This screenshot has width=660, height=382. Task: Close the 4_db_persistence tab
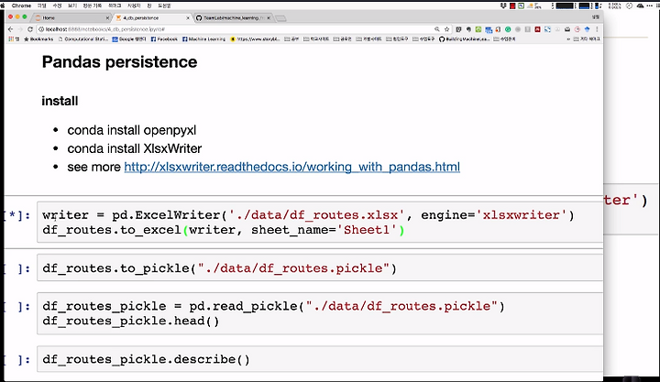(x=188, y=18)
